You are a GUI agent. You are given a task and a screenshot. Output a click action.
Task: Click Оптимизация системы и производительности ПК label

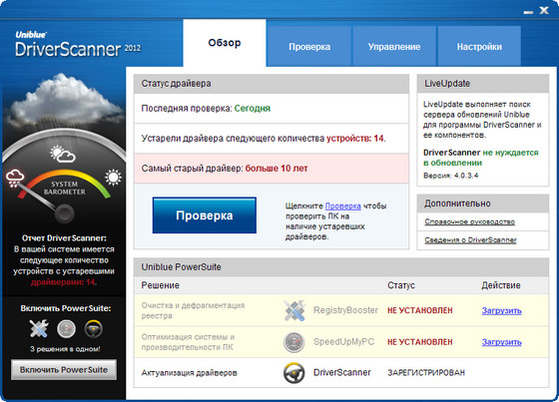coord(188,342)
